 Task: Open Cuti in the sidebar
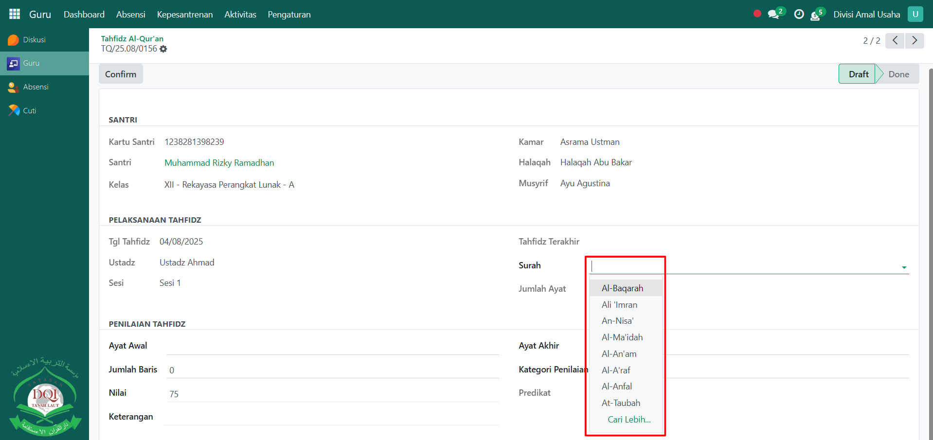[29, 111]
